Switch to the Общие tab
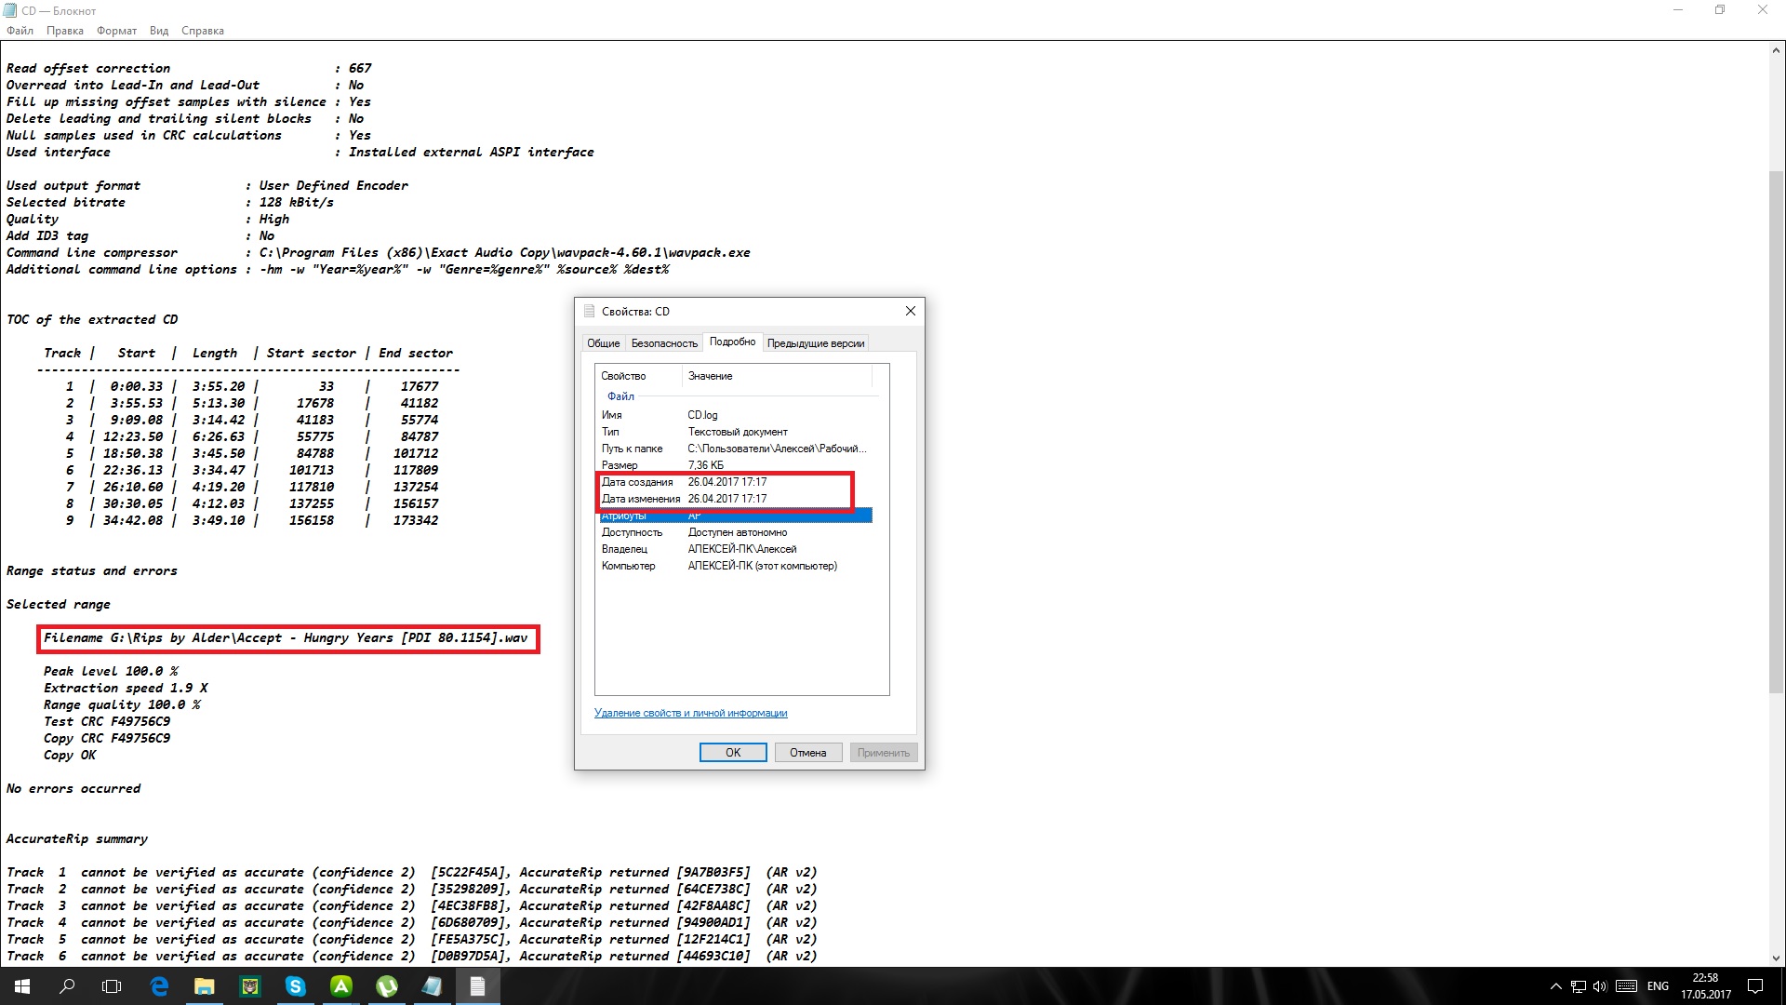Screen dimensions: 1786x1005 (603, 343)
